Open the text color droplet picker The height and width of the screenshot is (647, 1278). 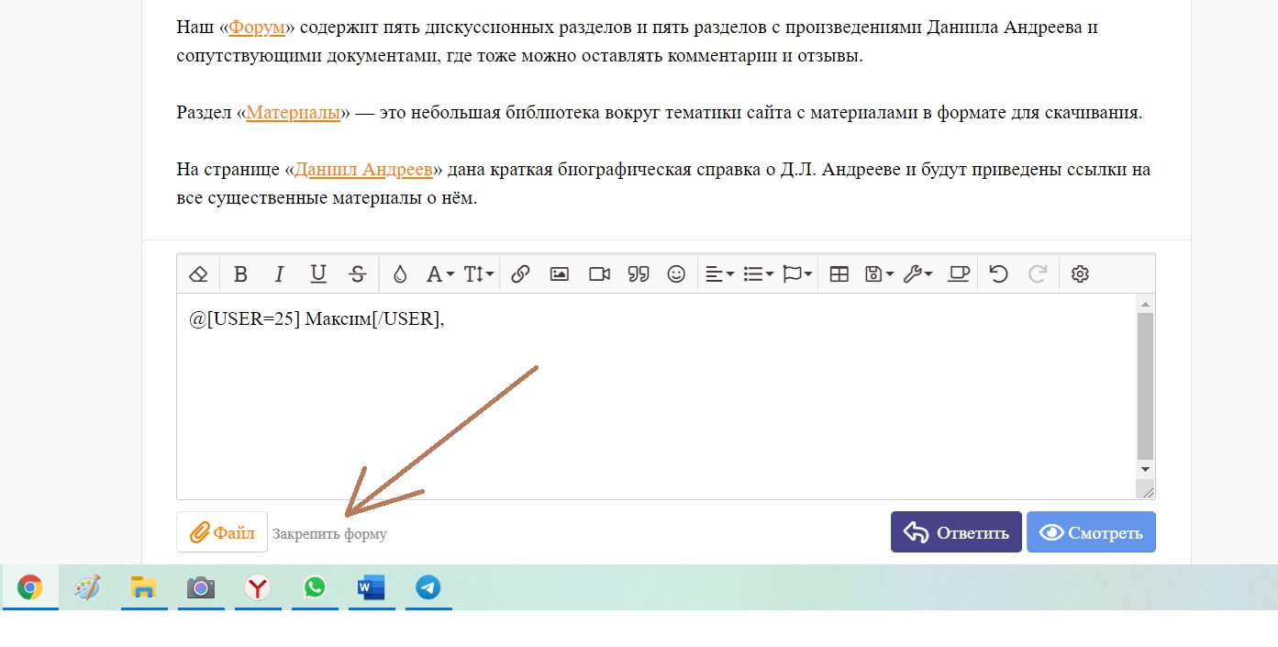(400, 273)
